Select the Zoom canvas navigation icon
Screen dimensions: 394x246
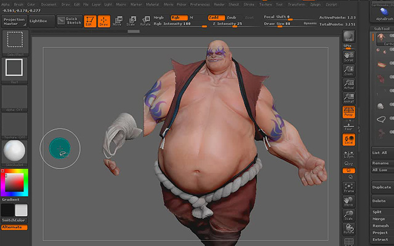point(349,71)
